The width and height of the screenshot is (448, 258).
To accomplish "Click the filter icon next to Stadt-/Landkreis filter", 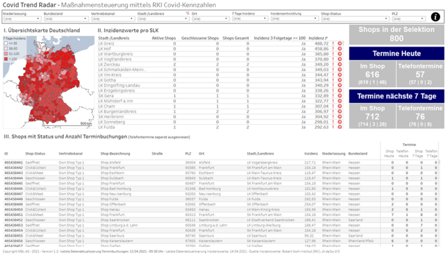I will 187,13.
